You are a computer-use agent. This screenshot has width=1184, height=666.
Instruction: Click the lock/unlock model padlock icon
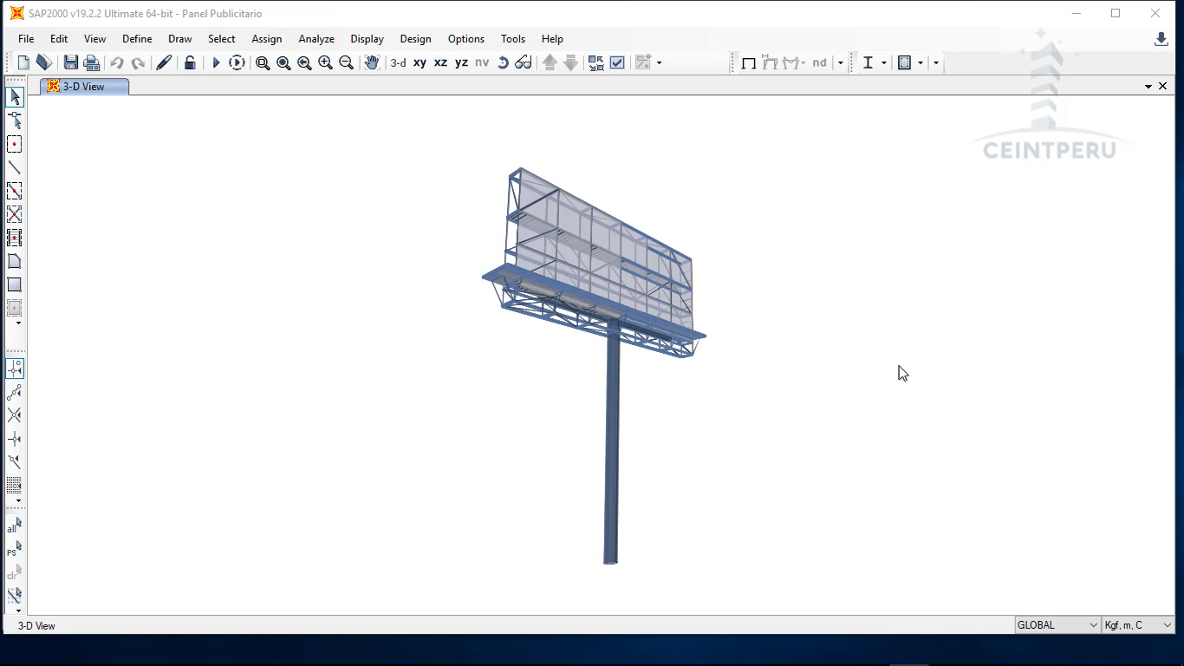coord(190,62)
